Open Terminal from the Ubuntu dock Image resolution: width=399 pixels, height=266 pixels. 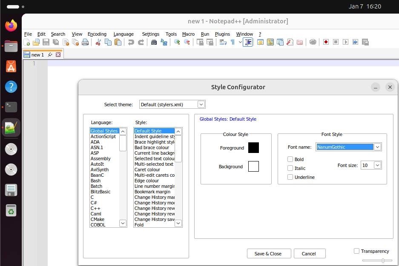pos(11,107)
